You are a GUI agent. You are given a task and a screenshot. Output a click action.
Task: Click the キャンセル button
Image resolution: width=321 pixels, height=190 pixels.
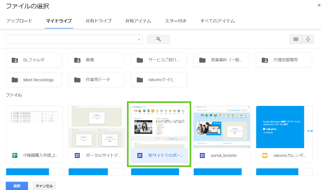(x=44, y=186)
